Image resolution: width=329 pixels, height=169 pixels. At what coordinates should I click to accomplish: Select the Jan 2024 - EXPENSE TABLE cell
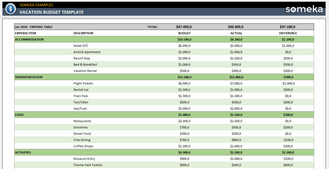tap(34, 27)
